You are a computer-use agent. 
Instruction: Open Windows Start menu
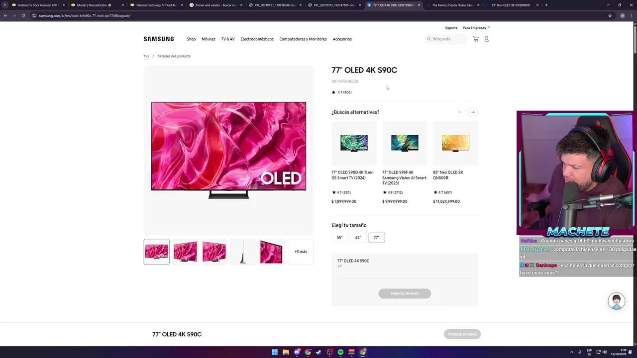point(275,352)
